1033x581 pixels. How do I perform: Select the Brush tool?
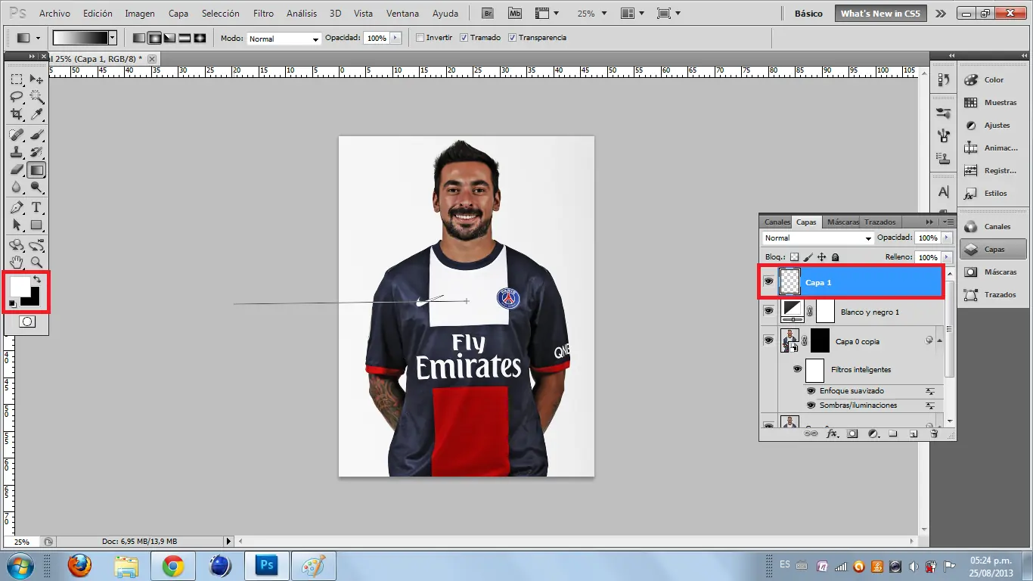36,135
